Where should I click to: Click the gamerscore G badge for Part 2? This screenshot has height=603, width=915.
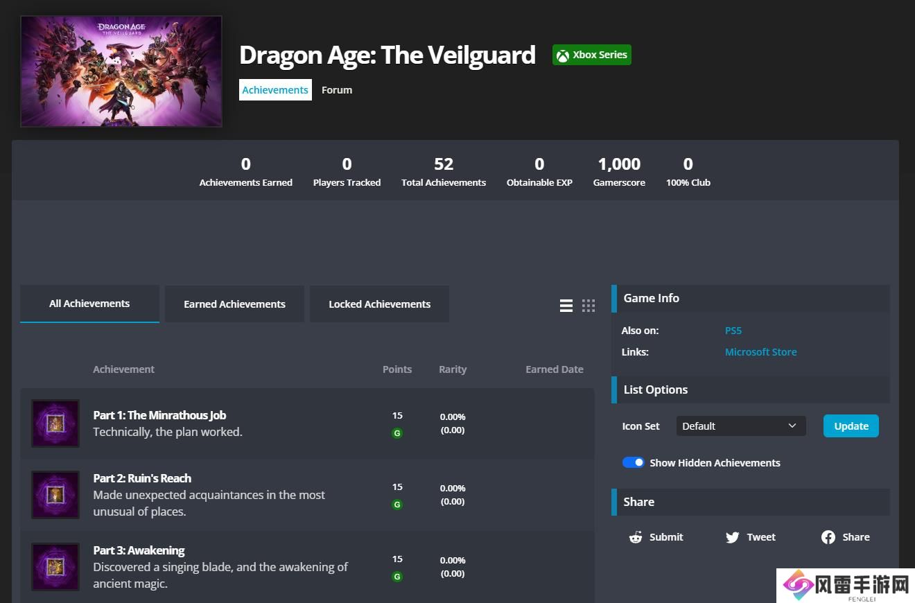397,505
